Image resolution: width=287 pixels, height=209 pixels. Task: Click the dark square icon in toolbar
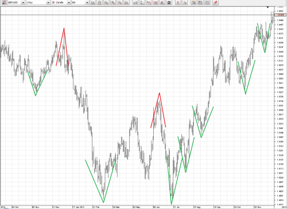[x=169, y=2]
